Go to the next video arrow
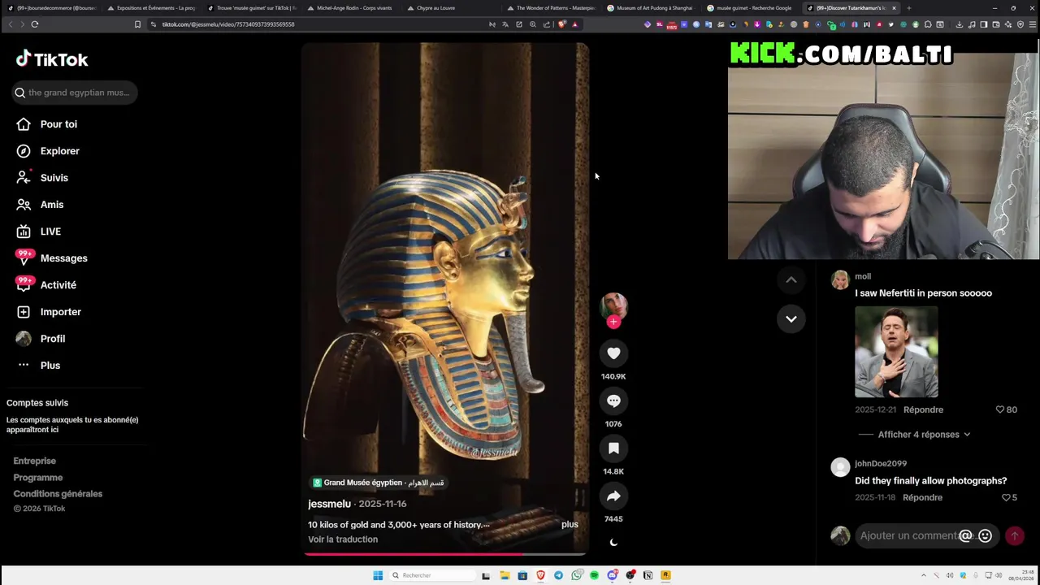The height and width of the screenshot is (585, 1040). point(791,318)
